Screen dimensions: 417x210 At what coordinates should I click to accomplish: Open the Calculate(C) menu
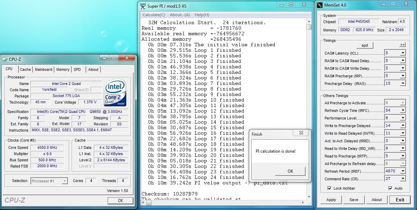(154, 15)
